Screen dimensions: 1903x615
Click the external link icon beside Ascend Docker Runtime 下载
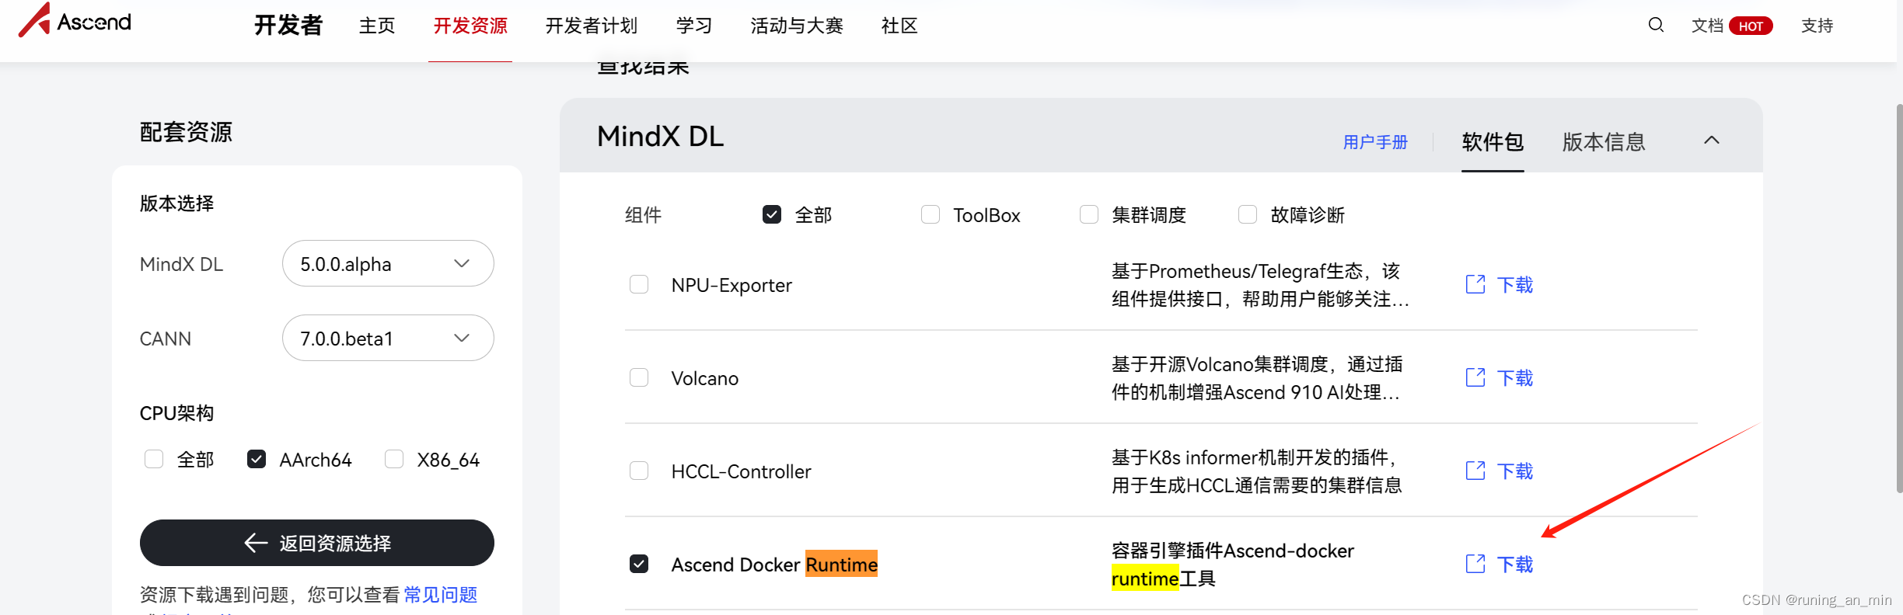(x=1475, y=564)
